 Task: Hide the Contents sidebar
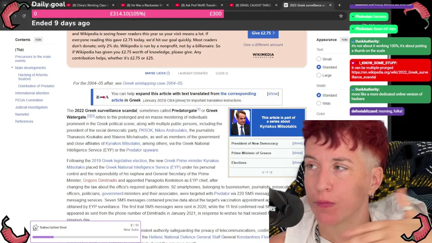click(38, 39)
